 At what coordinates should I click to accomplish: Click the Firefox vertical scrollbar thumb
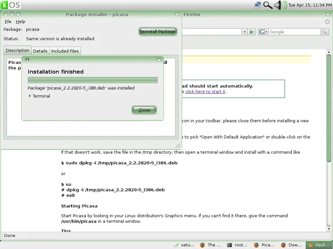tap(329, 108)
